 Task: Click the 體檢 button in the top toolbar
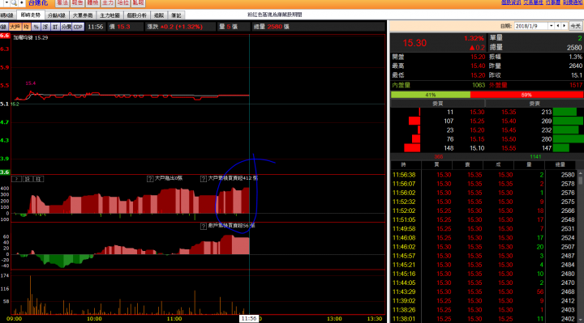click(92, 3)
